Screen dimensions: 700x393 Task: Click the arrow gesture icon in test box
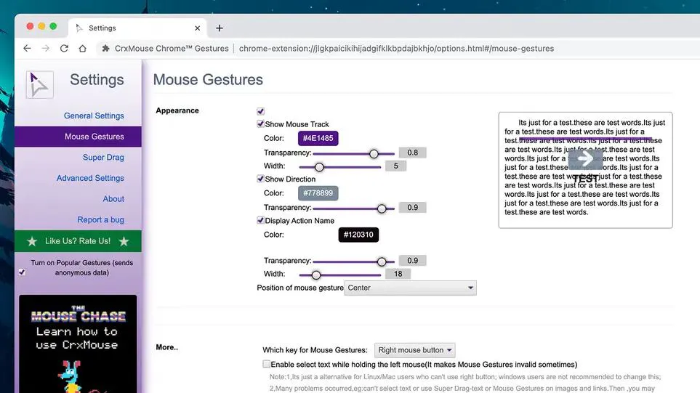(585, 159)
